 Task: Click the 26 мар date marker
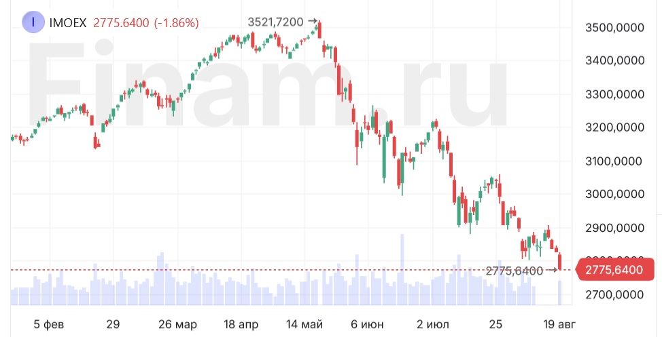tap(177, 324)
